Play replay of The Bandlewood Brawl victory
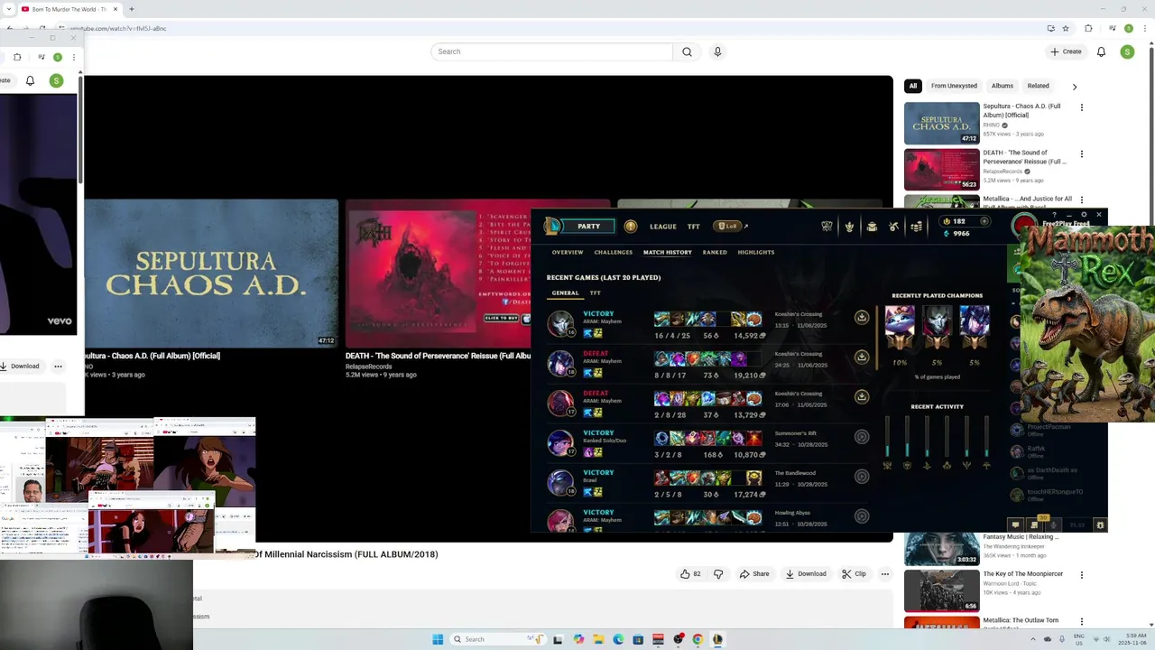 coord(862,477)
